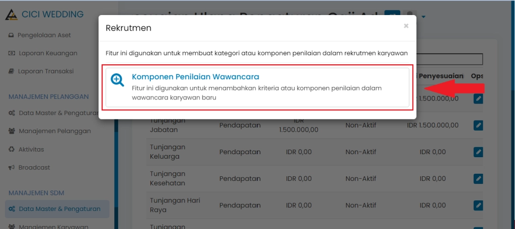Select Data Master & Pengaturan under Manajemen SDM
This screenshot has height=229, width=515.
[x=57, y=209]
